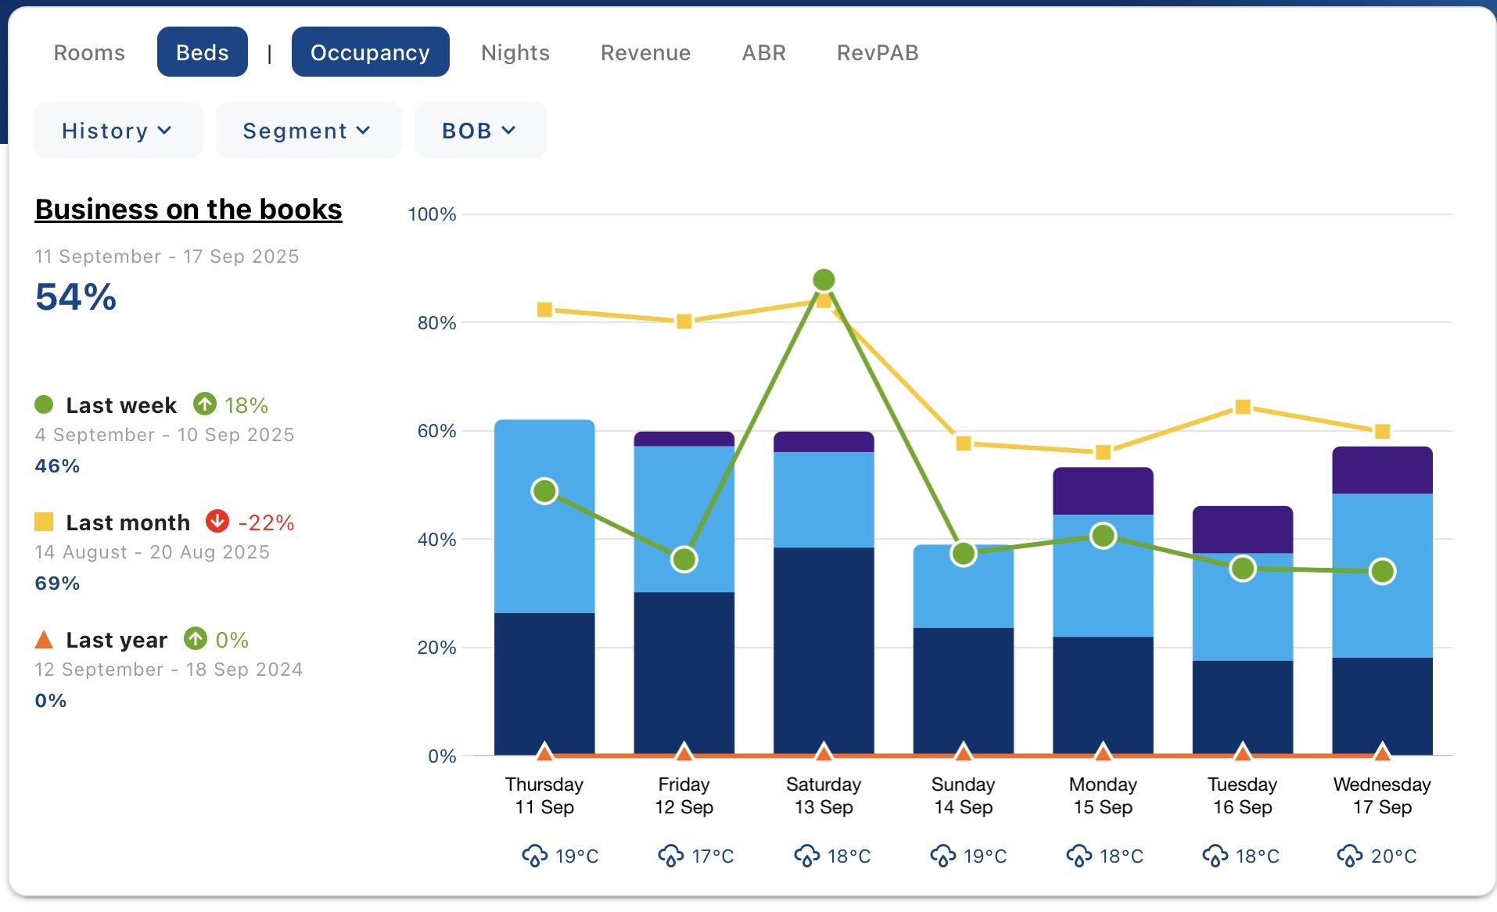Switch to the Revenue tab
Image resolution: width=1497 pixels, height=912 pixels.
coord(645,52)
